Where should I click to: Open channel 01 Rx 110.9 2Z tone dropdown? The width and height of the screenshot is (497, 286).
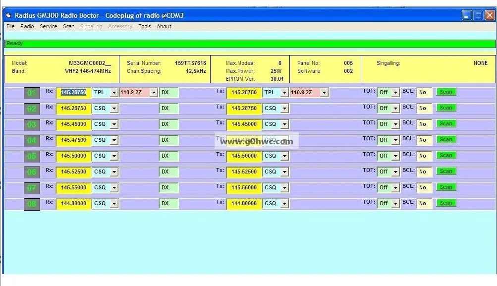click(154, 93)
